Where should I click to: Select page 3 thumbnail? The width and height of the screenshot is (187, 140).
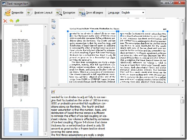click(21, 85)
